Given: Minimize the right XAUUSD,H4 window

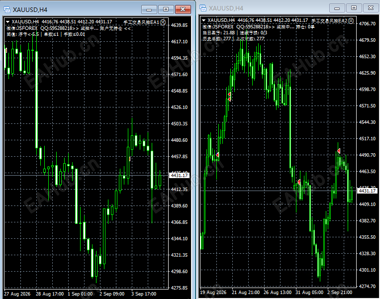Looking at the screenshot, I should [337, 8].
